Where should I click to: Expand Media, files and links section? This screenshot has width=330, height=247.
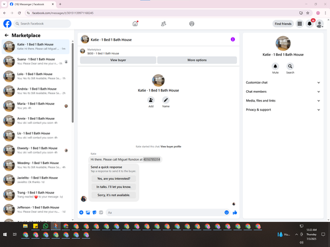[x=283, y=101]
